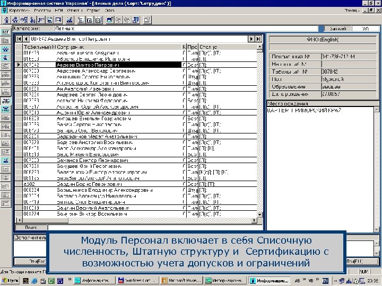This screenshot has height=286, width=382.
Task: Click the Табельный № value 007842 in details
Action: [x=349, y=71]
